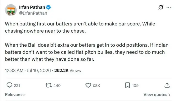Bookmark this tweet with the bookmark icon

tap(128, 85)
